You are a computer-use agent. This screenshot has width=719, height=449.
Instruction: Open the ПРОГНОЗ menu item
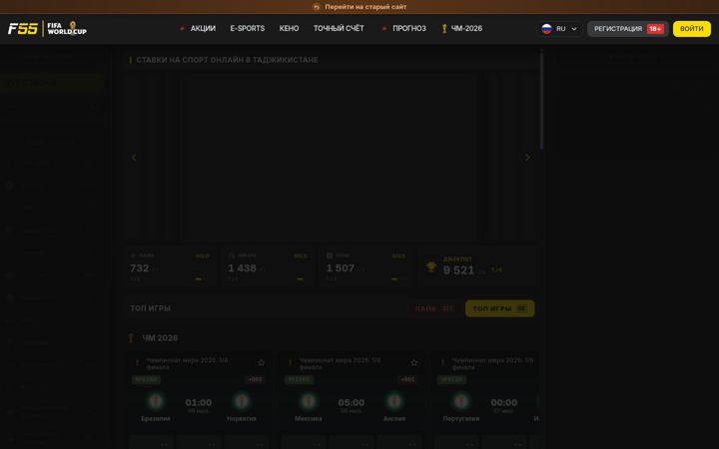(x=409, y=28)
